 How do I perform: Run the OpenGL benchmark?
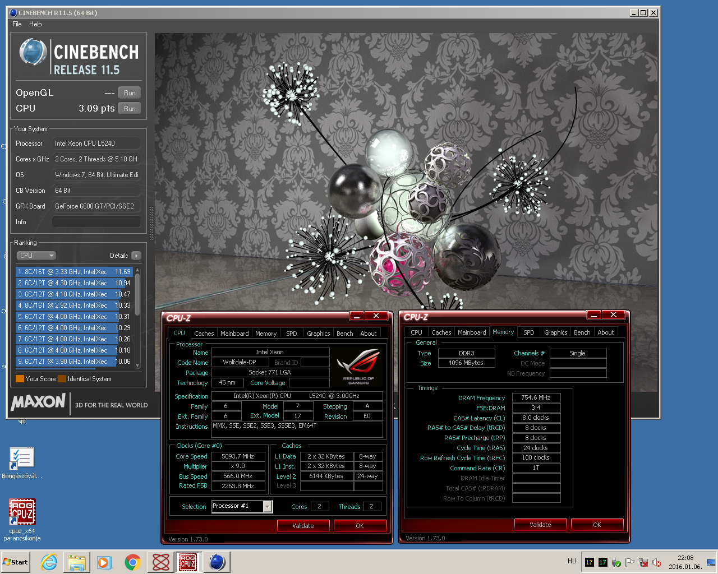pyautogui.click(x=130, y=93)
